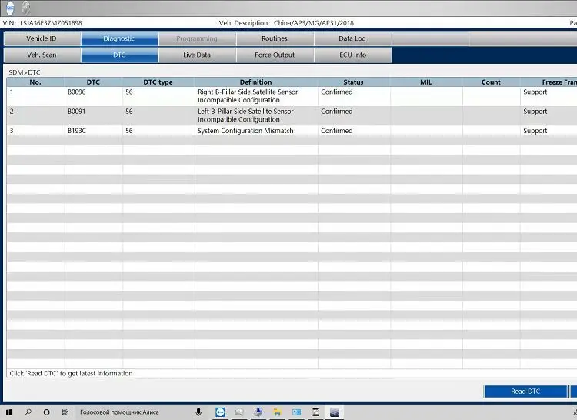The width and height of the screenshot is (577, 420).
Task: Click Support freeze frame for B0096 row
Action: click(x=535, y=92)
